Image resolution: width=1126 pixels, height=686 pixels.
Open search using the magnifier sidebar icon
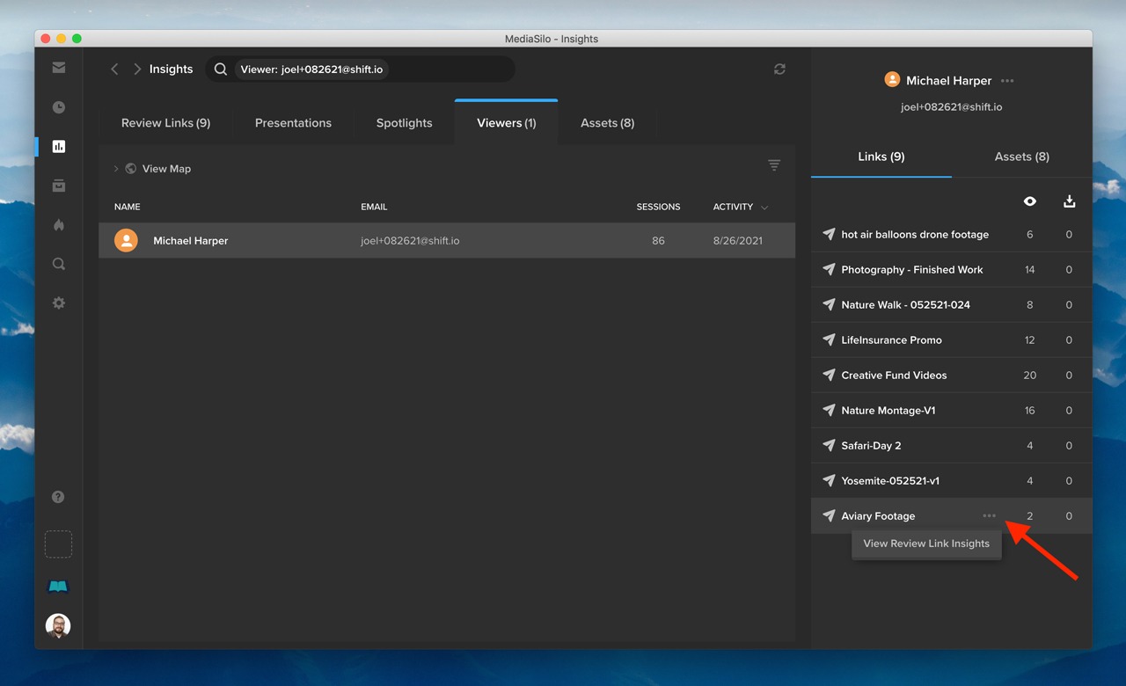click(58, 263)
